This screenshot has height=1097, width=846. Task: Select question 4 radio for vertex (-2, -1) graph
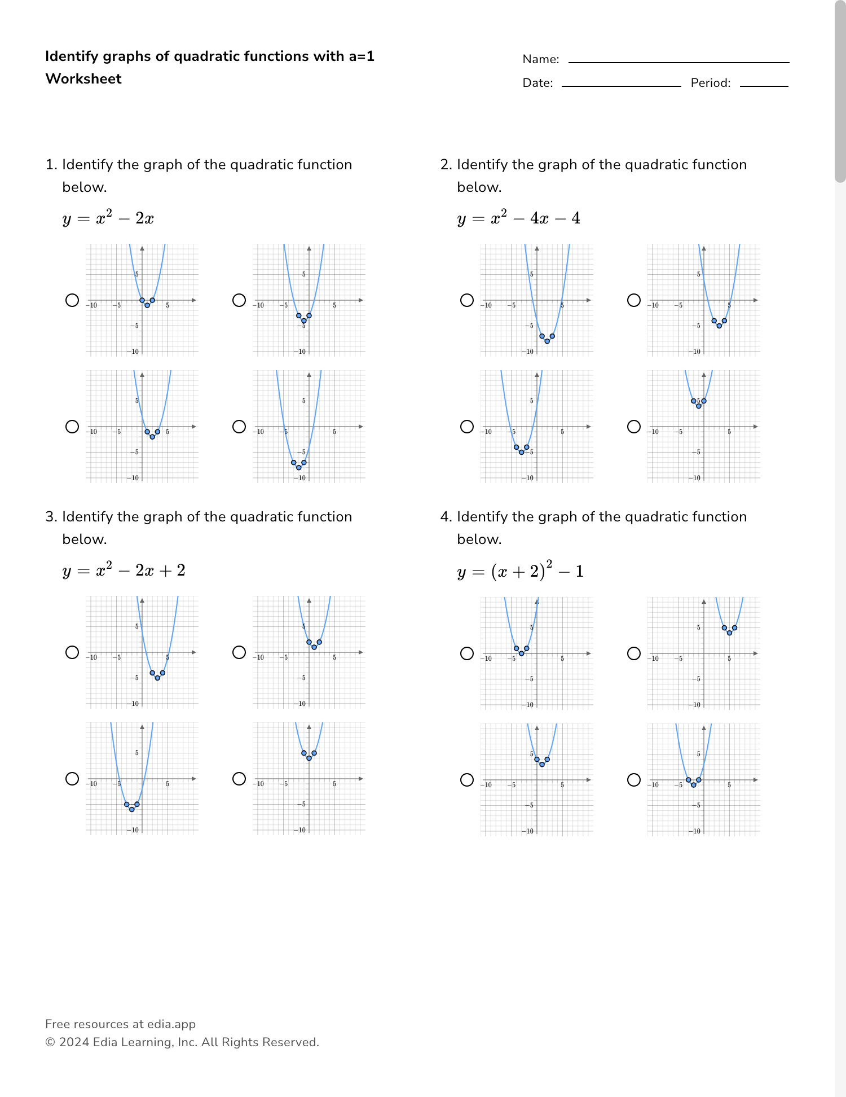point(634,780)
